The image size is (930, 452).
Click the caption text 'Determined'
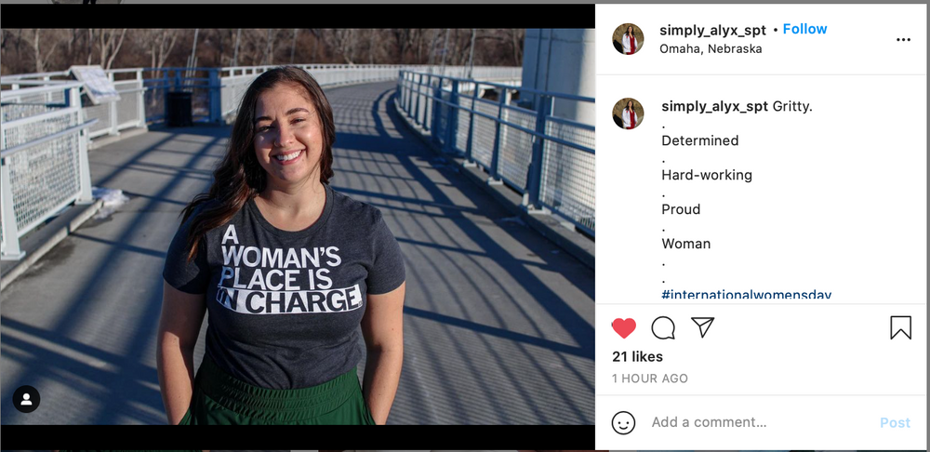pyautogui.click(x=699, y=140)
